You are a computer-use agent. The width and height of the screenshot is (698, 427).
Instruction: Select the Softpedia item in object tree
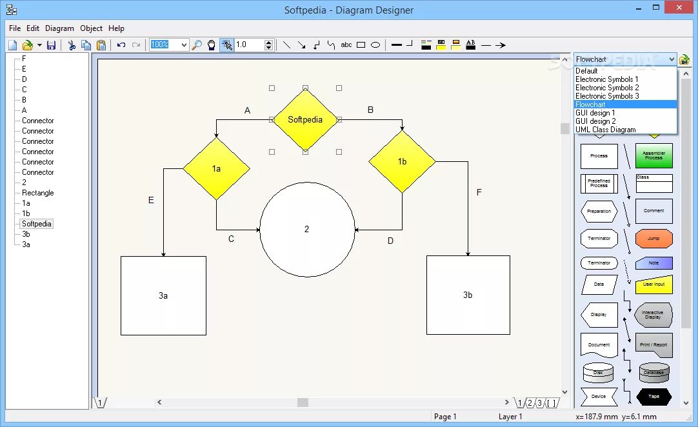pos(36,223)
